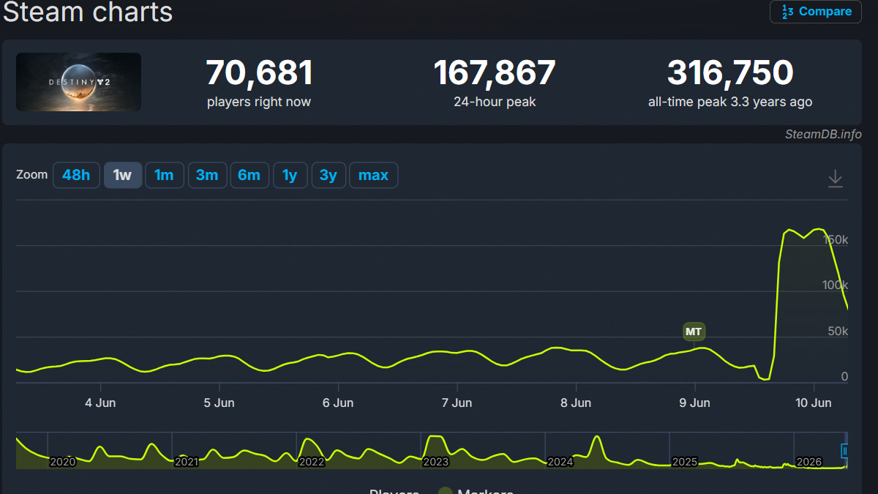
Task: Click the 167,867 24-hour peak figure
Action: point(495,73)
